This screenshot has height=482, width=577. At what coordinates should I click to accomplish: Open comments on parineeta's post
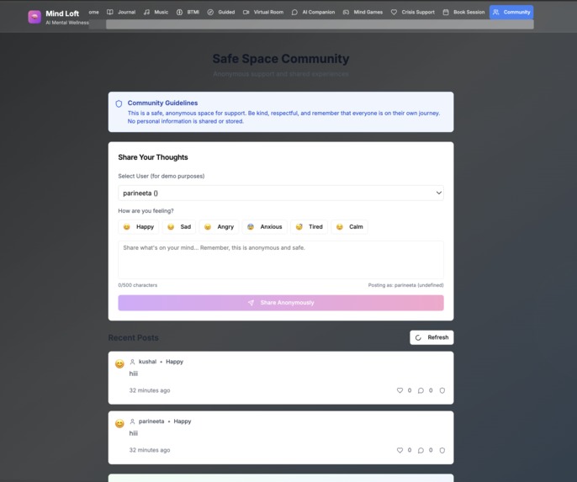tap(421, 450)
